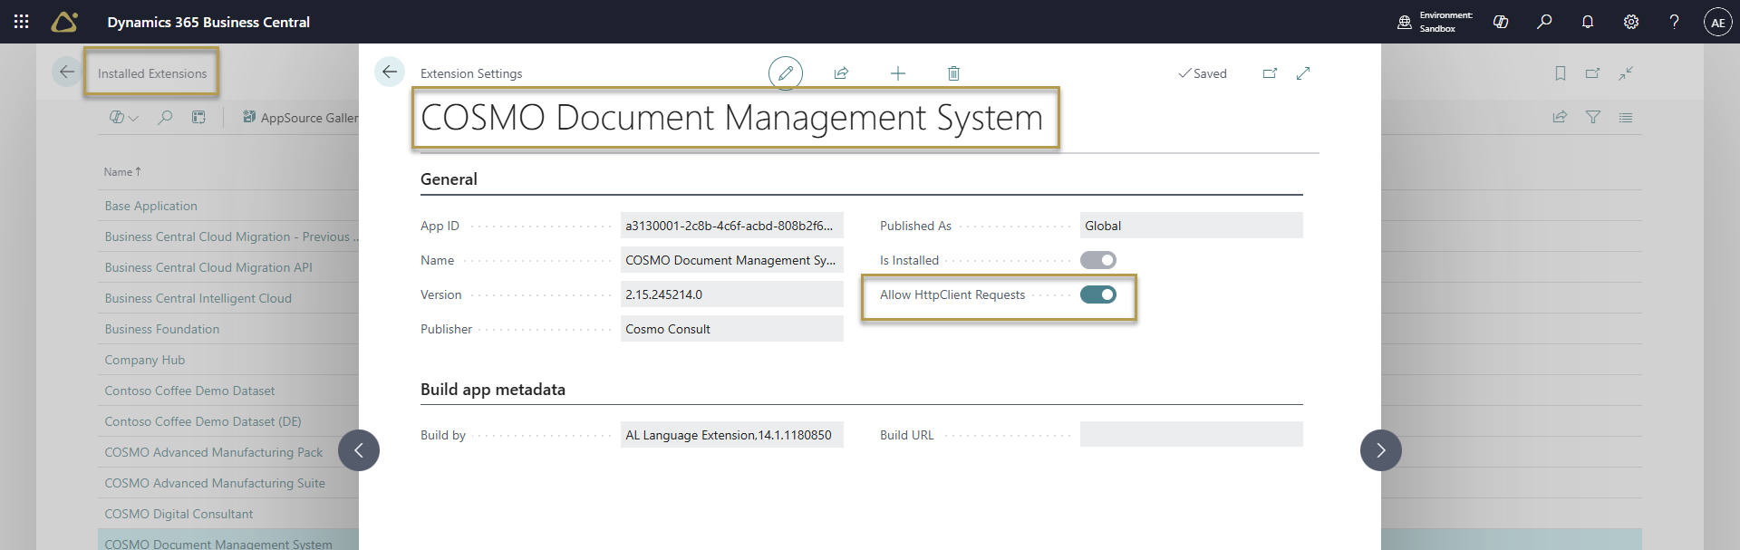Open the filter pane funnel icon
Screen dimensions: 1740x550
tap(1593, 117)
